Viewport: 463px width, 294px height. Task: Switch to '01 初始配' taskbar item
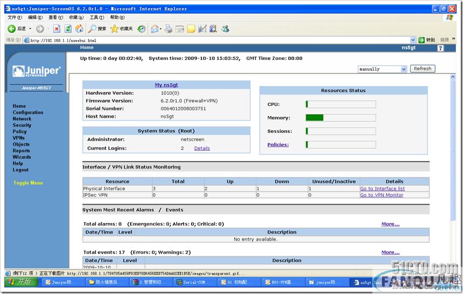pos(239,282)
